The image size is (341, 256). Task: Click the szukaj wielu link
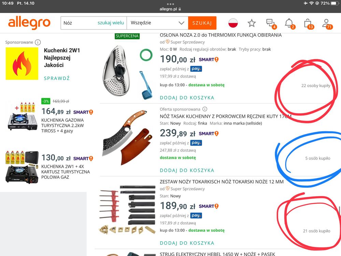tap(111, 23)
